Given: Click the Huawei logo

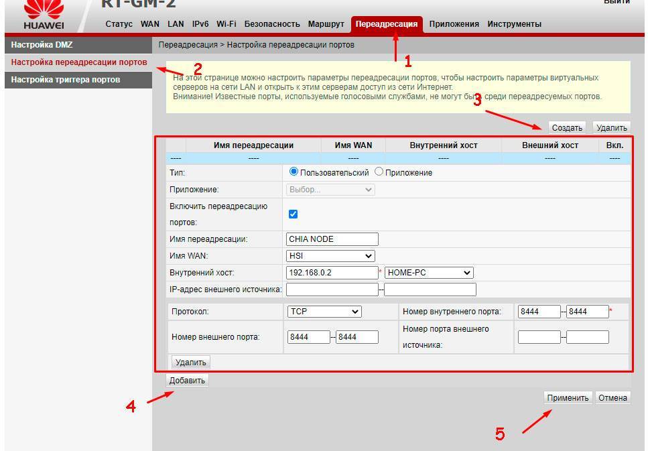Looking at the screenshot, I should click(44, 15).
